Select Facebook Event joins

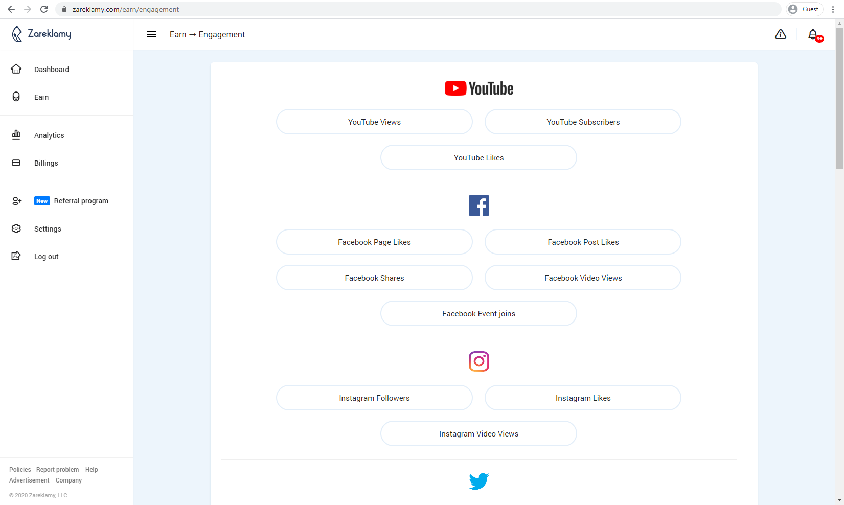click(x=478, y=313)
